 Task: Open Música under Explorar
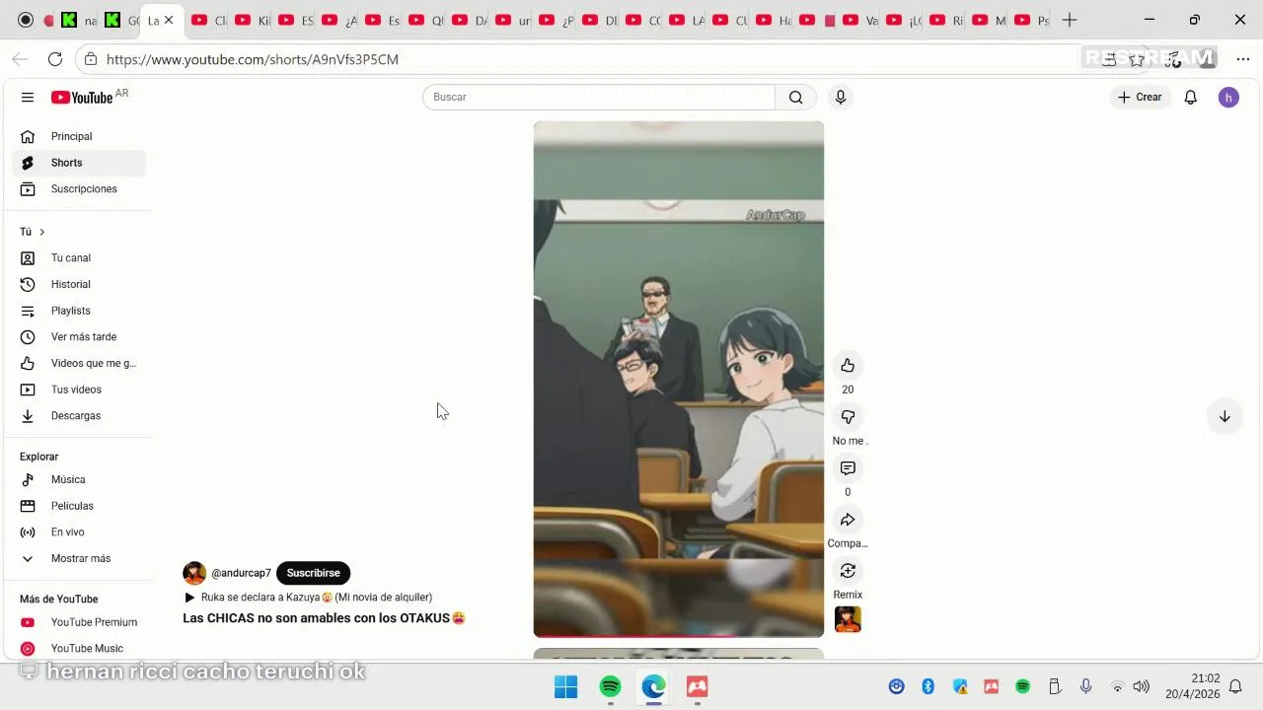(79, 479)
